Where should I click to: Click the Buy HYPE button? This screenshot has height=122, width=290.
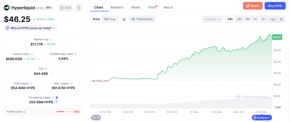275,6
